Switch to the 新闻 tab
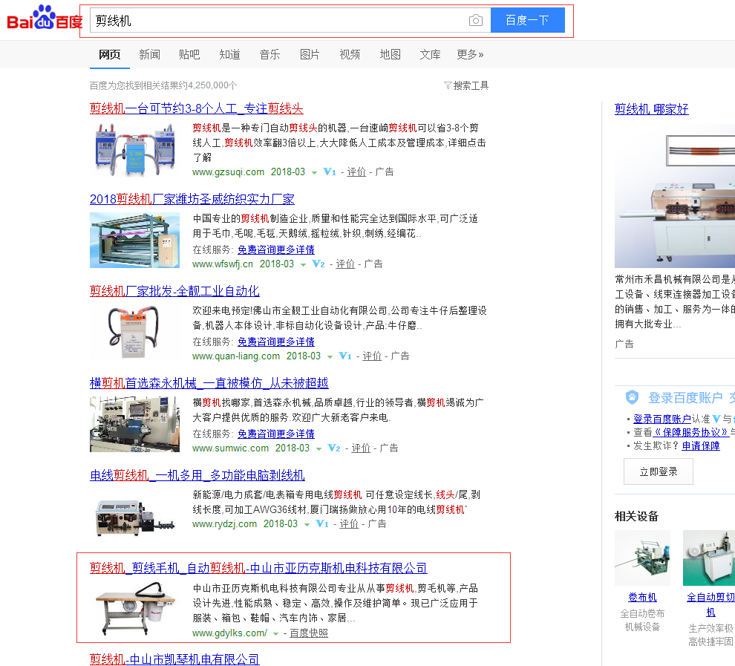 point(149,54)
